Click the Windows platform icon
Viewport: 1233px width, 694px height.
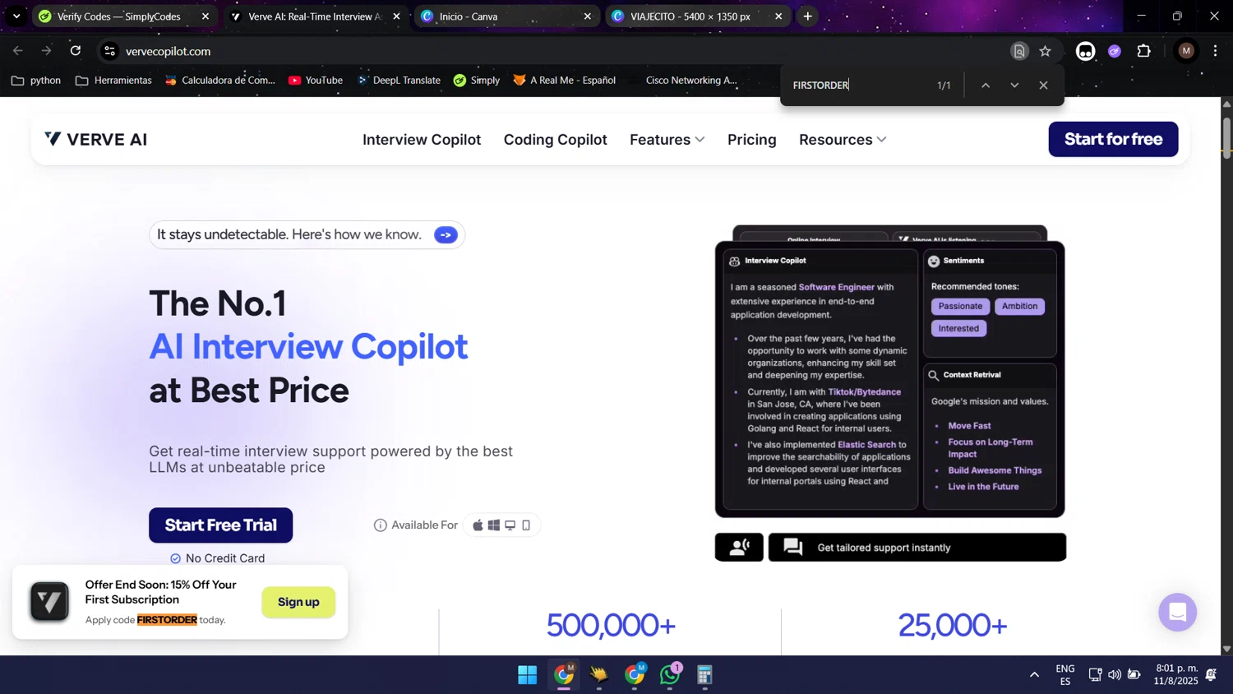point(494,525)
